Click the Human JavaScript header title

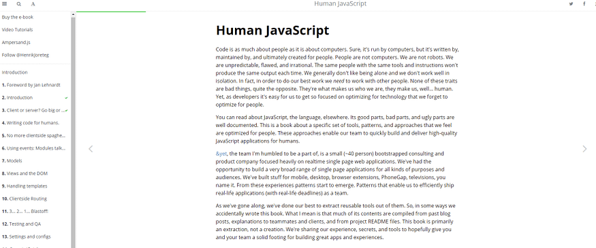pyautogui.click(x=340, y=4)
